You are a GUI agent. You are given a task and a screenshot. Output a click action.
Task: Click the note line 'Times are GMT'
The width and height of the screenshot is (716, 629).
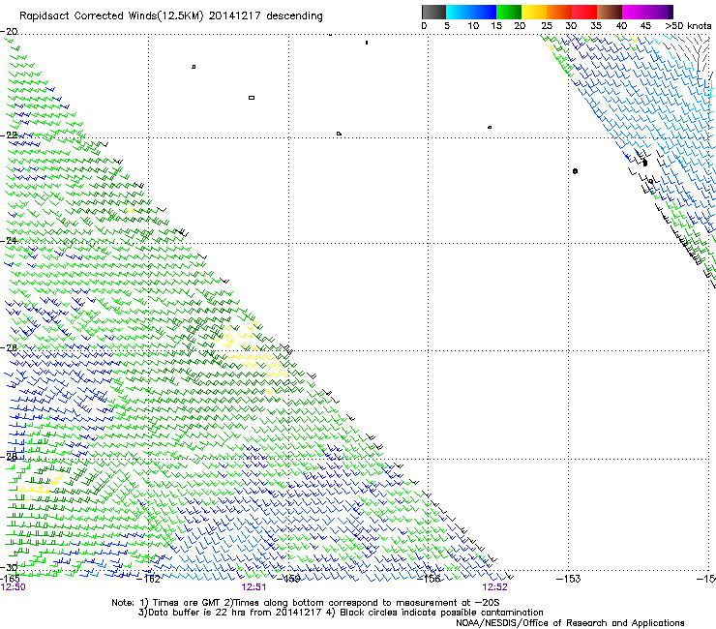186,603
